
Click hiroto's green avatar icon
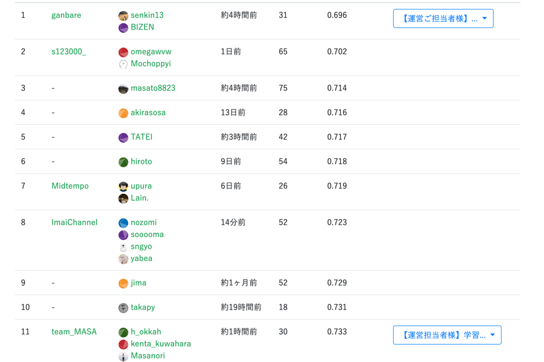pos(123,161)
